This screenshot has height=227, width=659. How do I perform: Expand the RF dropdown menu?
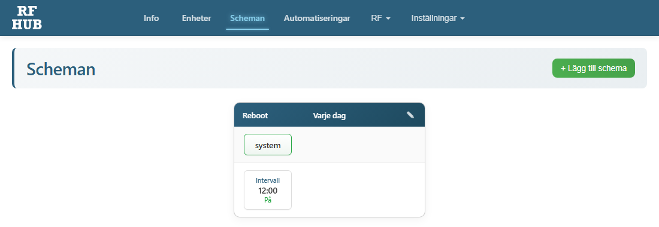381,19
